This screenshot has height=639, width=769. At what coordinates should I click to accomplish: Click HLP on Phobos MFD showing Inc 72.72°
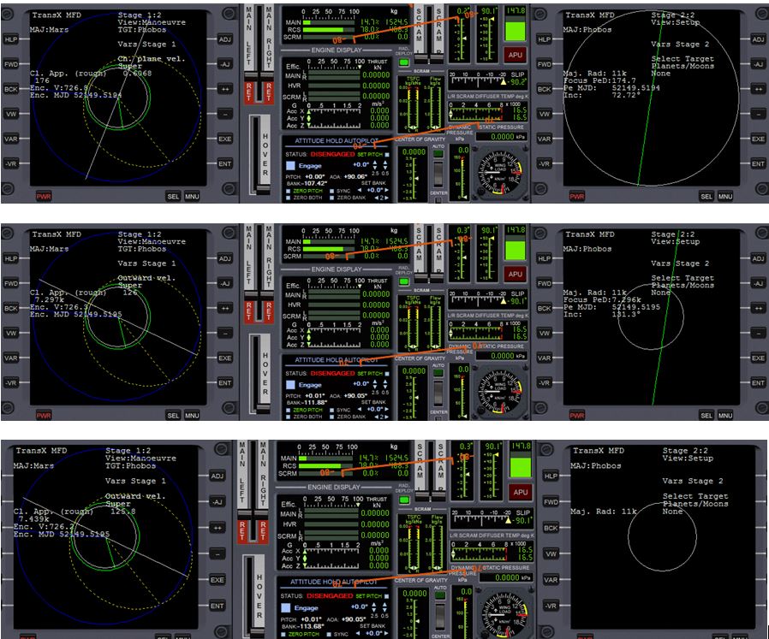pyautogui.click(x=544, y=39)
